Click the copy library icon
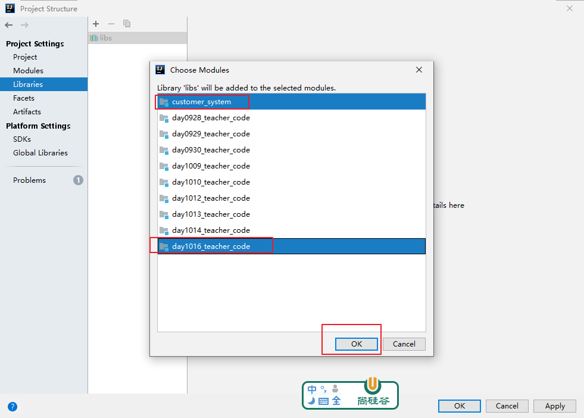This screenshot has height=418, width=584. point(127,24)
